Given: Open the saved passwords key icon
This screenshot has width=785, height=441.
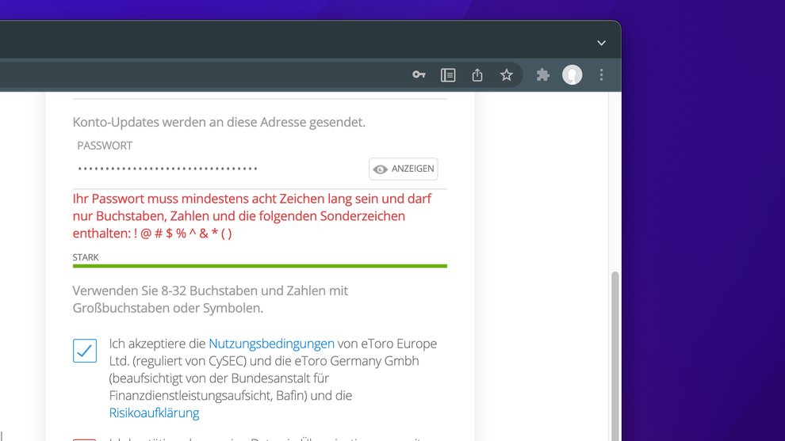Looking at the screenshot, I should [419, 75].
